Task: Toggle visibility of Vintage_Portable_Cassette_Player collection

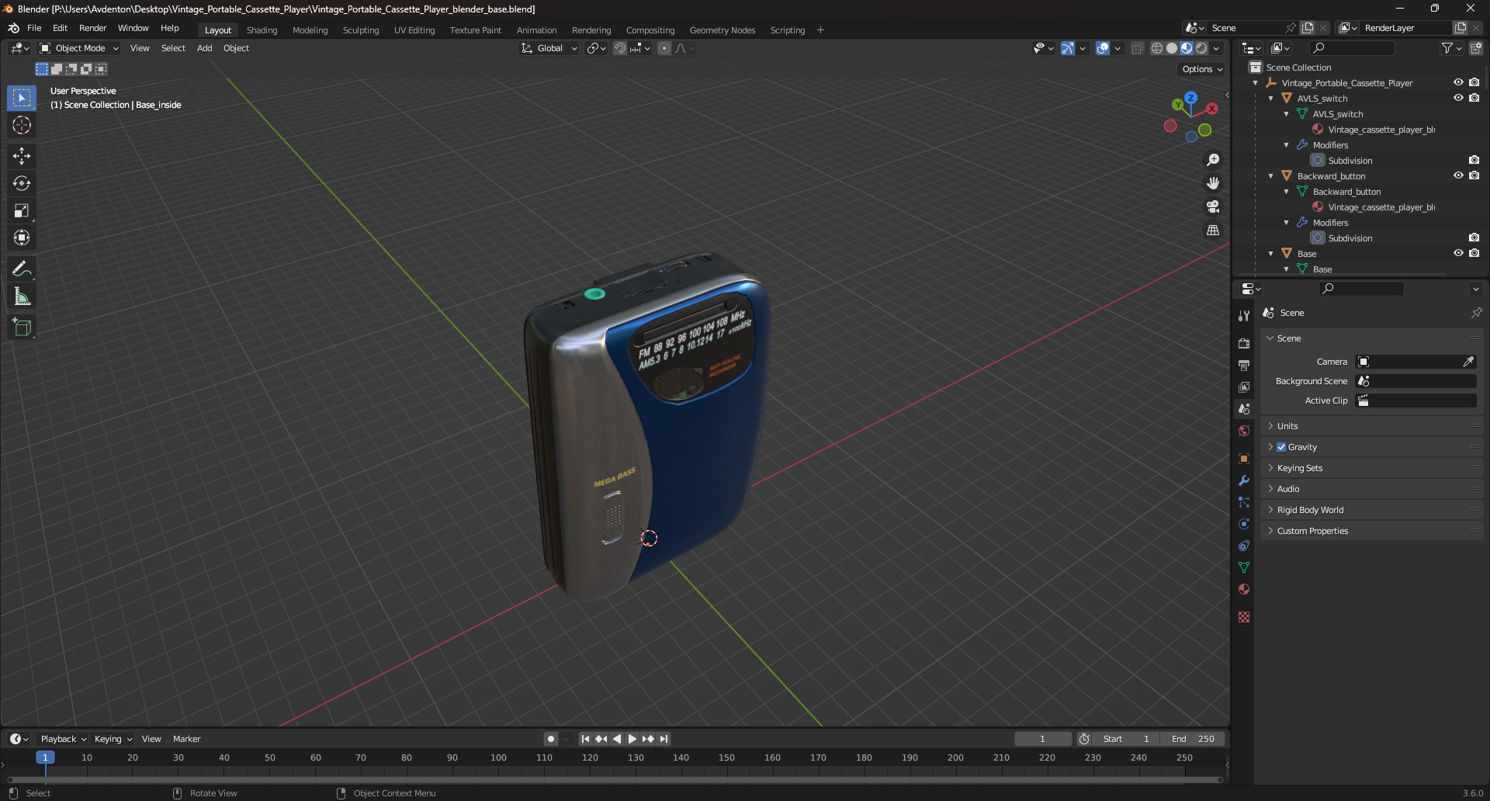Action: tap(1458, 82)
